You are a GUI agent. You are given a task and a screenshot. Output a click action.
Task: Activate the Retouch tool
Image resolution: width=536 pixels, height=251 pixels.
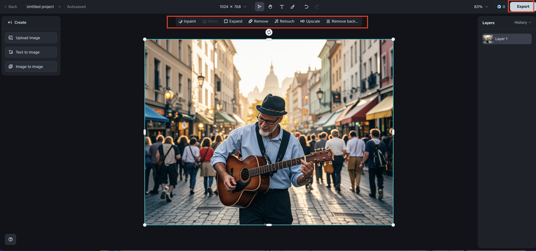point(284,21)
